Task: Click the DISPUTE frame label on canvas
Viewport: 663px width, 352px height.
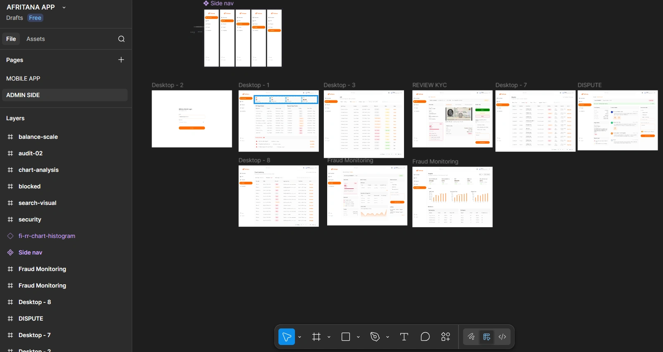Action: (x=589, y=85)
